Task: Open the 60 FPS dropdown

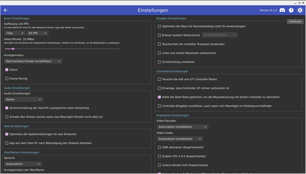Action: tap(37, 33)
